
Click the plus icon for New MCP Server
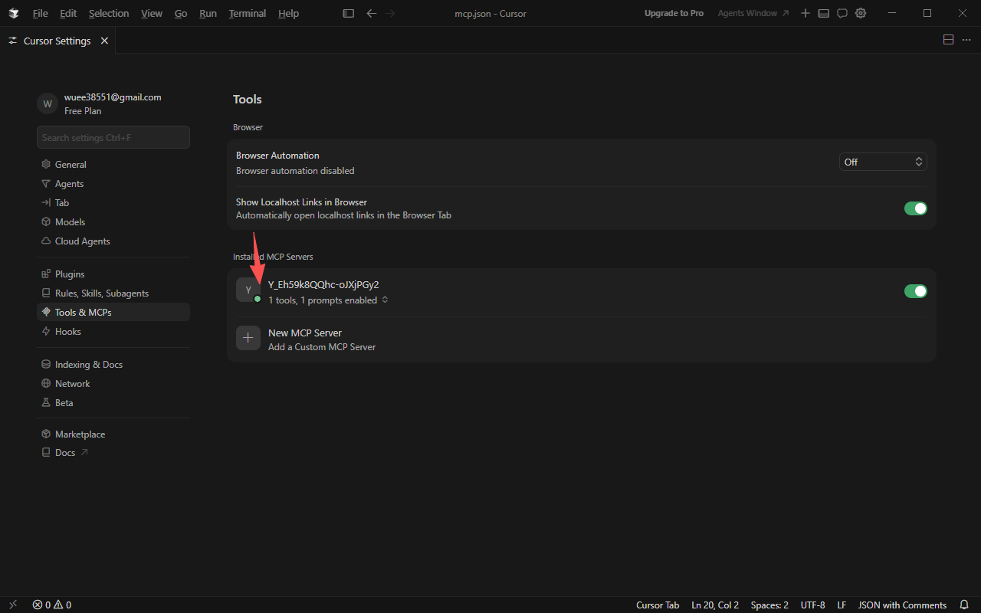point(248,338)
